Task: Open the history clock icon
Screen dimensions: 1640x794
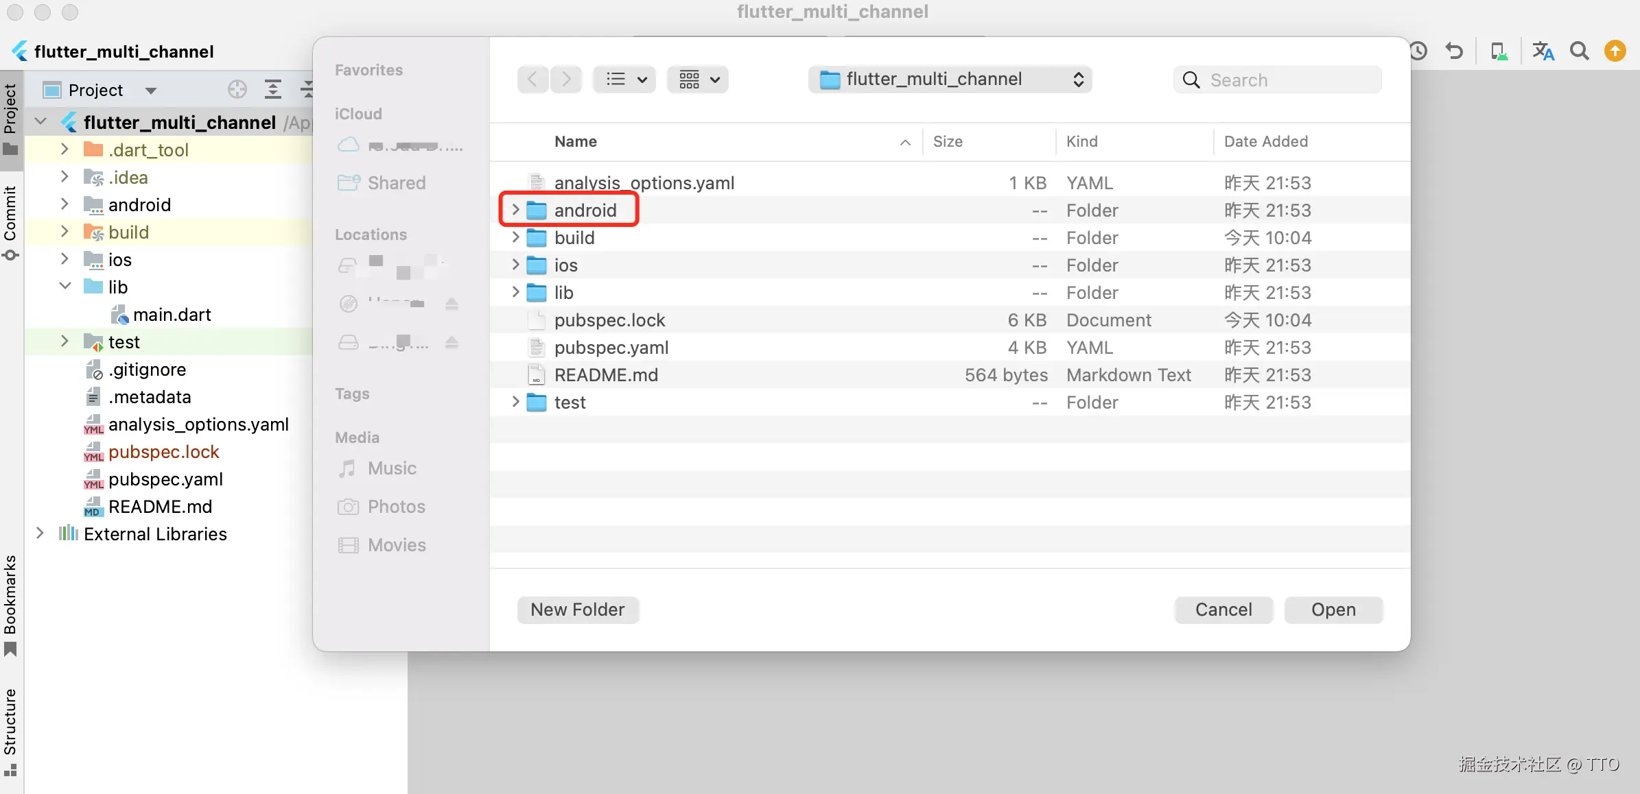Action: click(x=1419, y=51)
